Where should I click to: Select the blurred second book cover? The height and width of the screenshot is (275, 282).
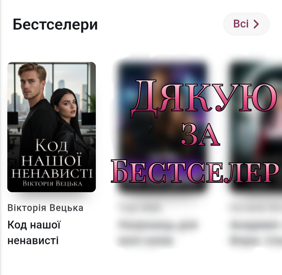pyautogui.click(x=163, y=127)
